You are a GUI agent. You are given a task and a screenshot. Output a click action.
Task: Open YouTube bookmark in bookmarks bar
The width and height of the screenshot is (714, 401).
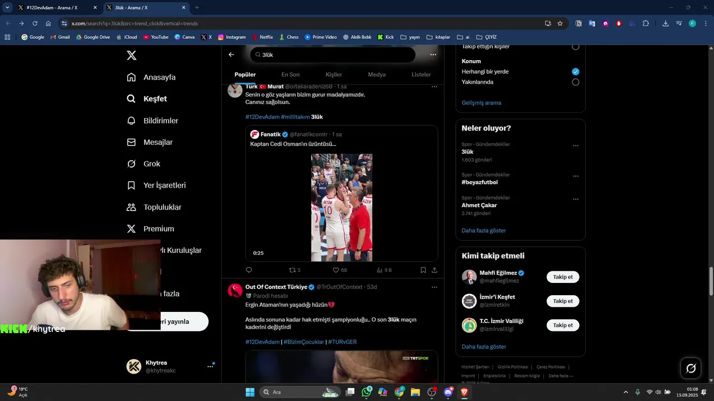(x=156, y=37)
